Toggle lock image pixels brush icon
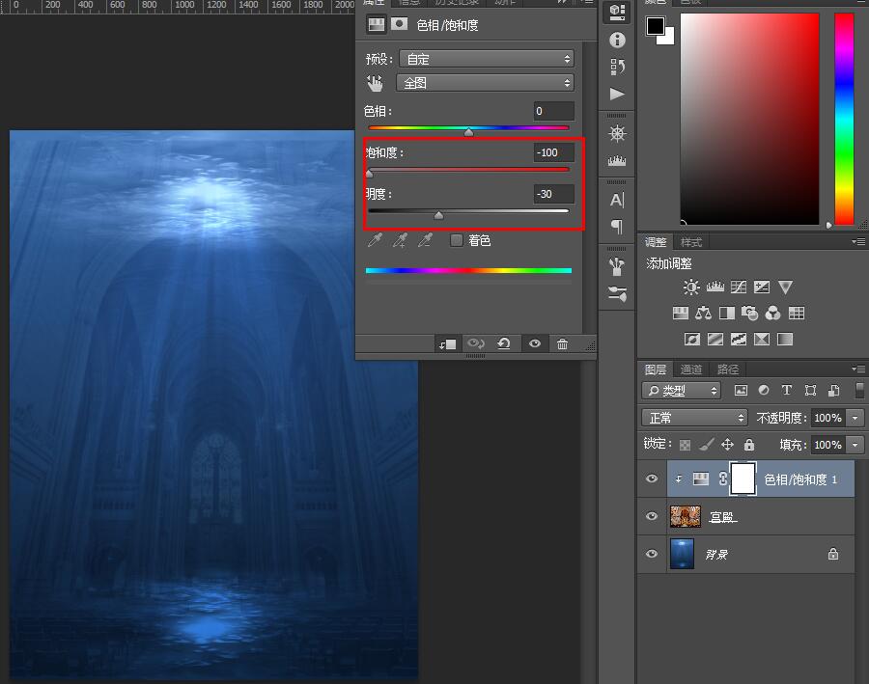The image size is (869, 684). 706,444
